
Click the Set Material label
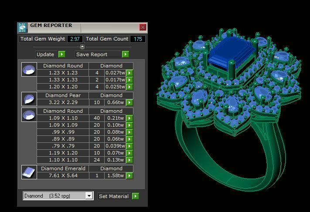114,196
